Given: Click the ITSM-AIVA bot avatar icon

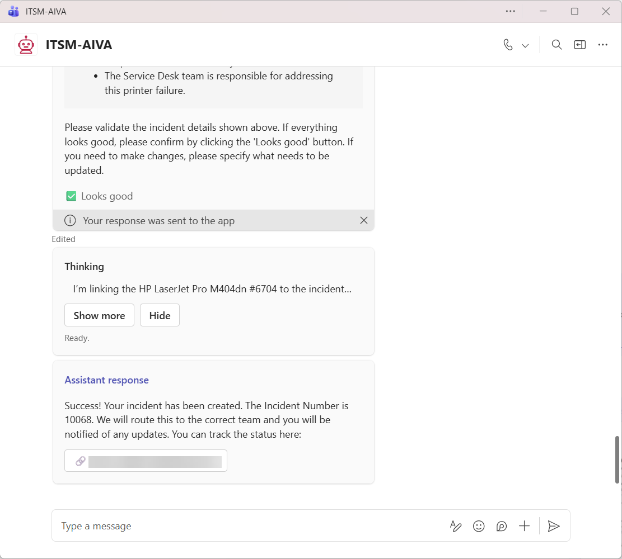Looking at the screenshot, I should pos(26,45).
